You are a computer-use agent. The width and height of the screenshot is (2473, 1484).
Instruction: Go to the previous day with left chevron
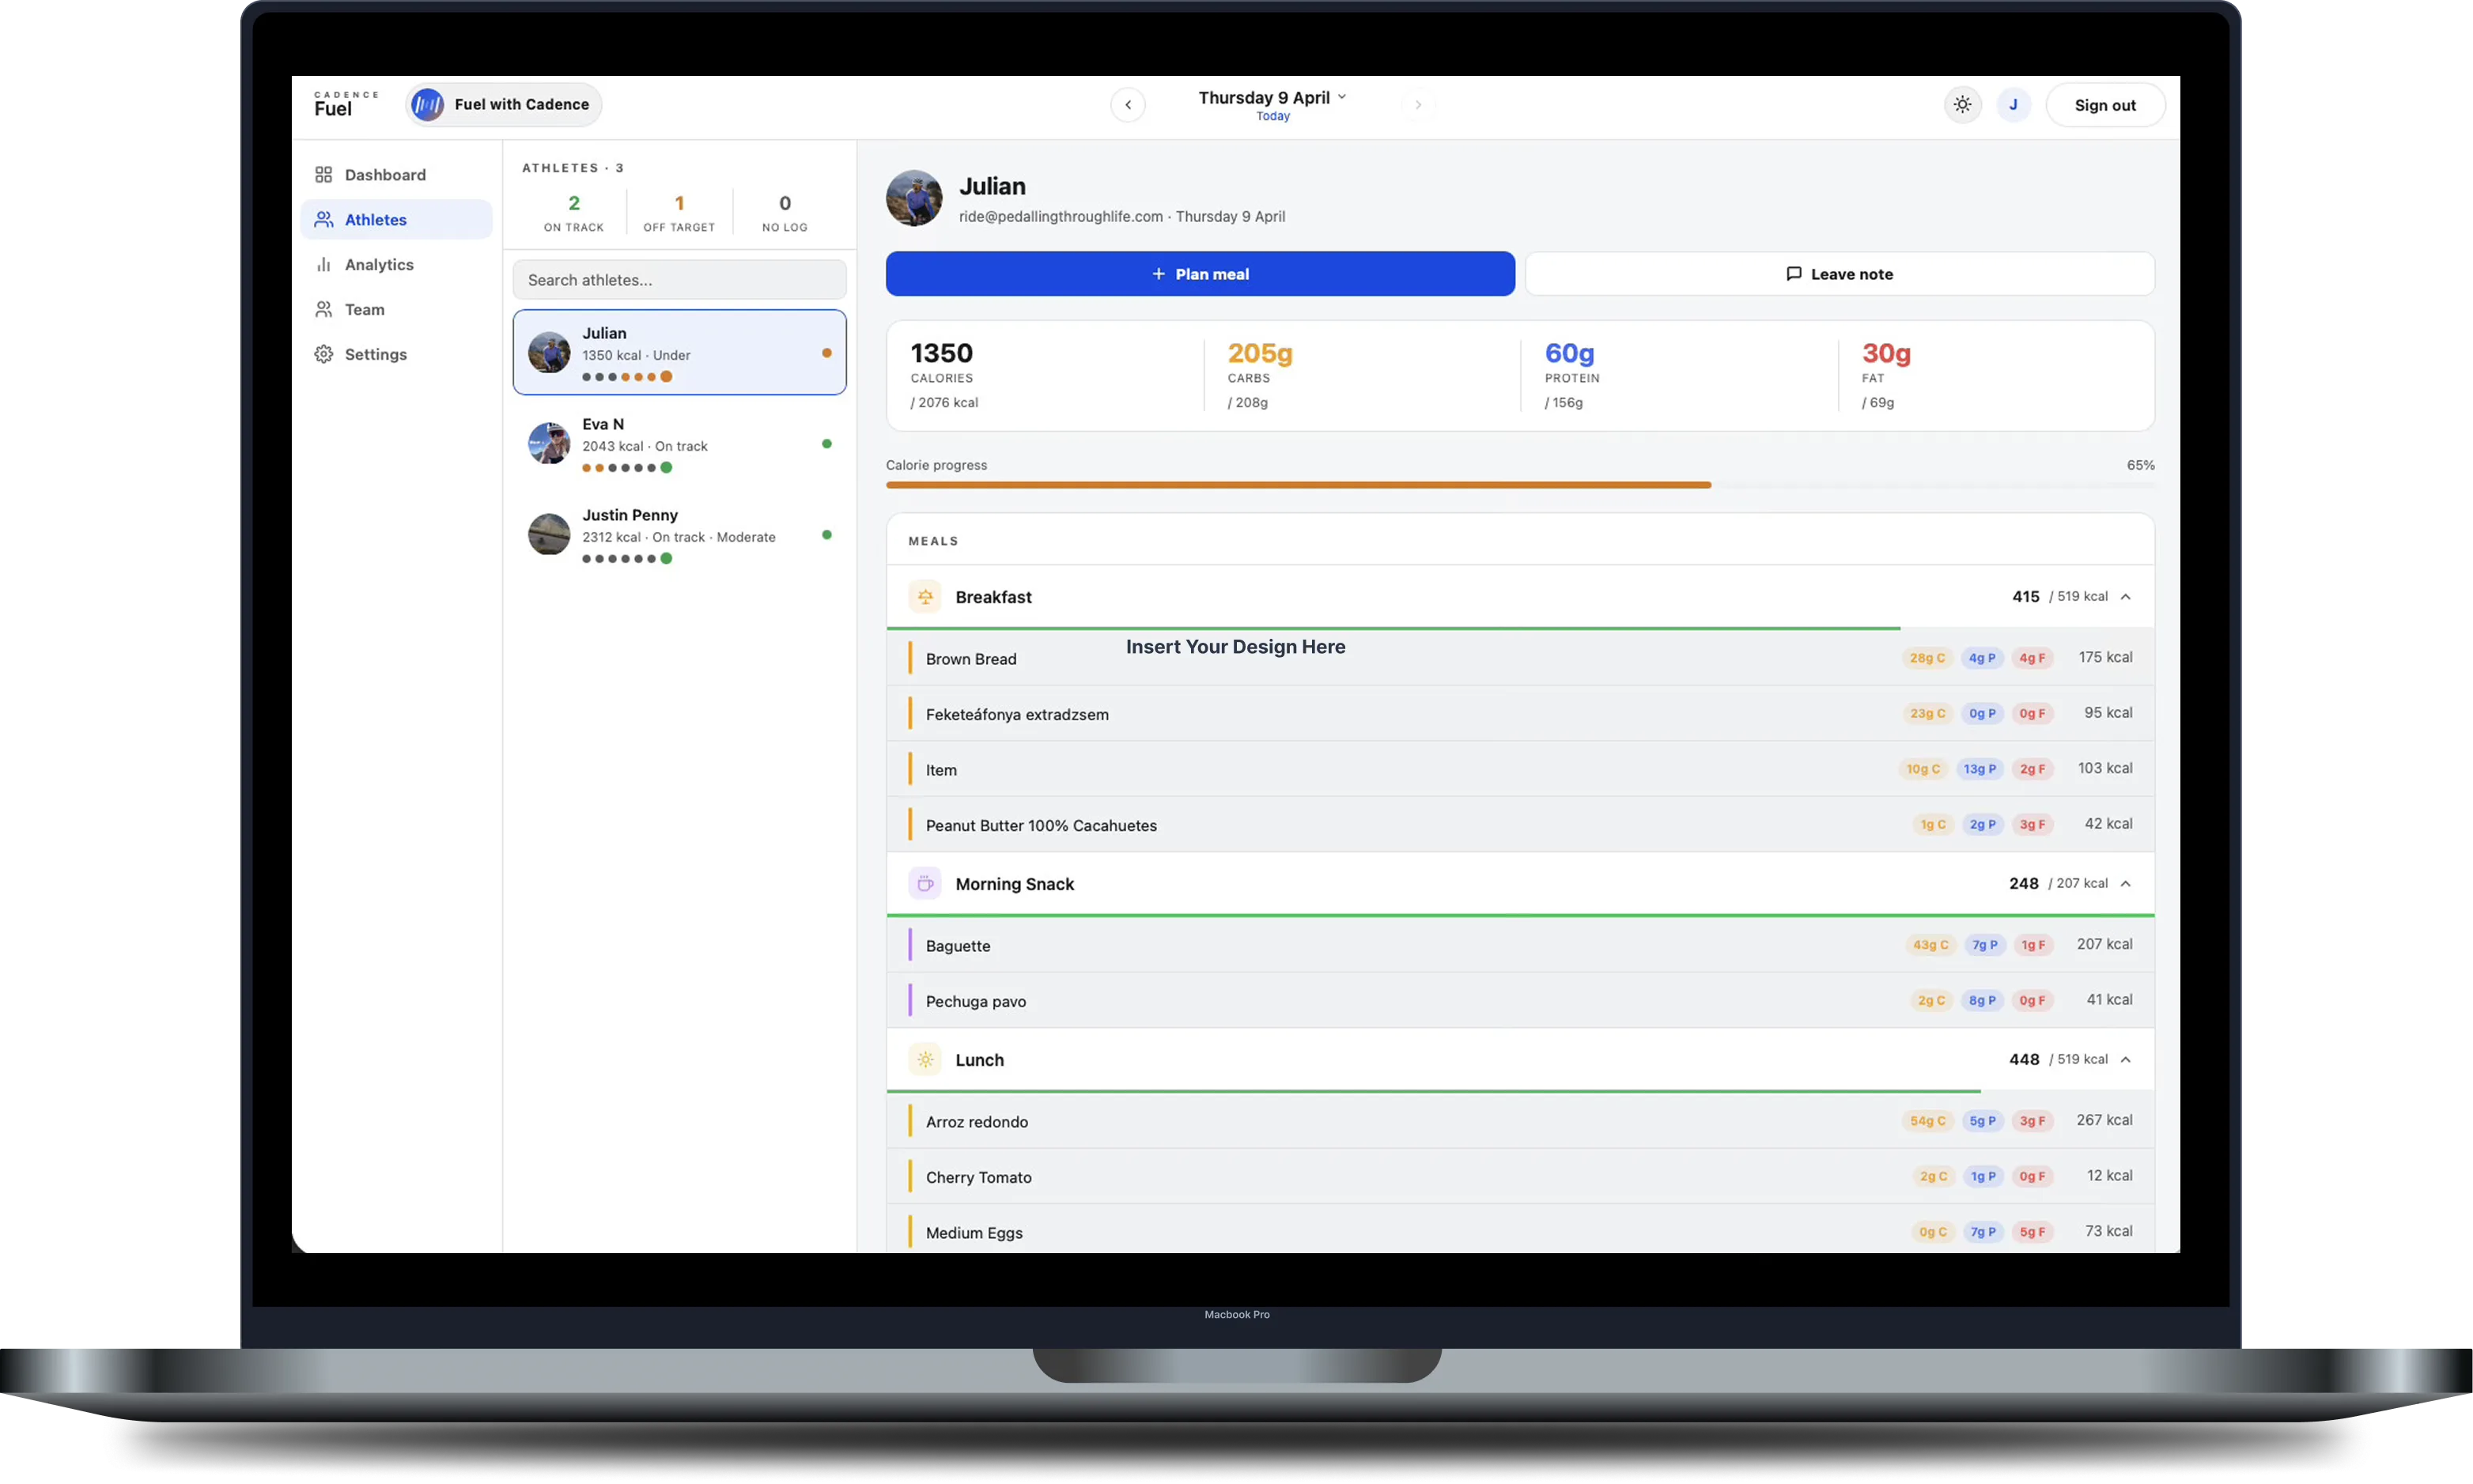click(x=1128, y=104)
